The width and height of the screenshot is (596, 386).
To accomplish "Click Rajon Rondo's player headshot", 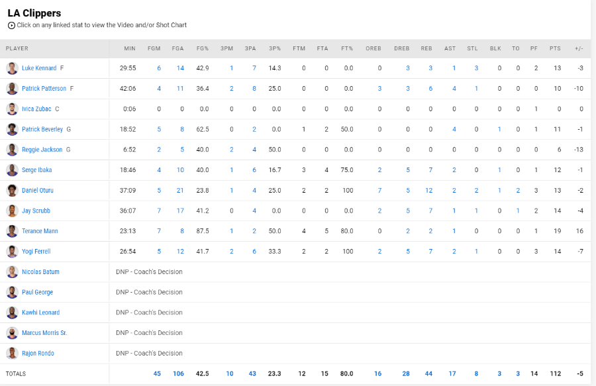I will [12, 354].
